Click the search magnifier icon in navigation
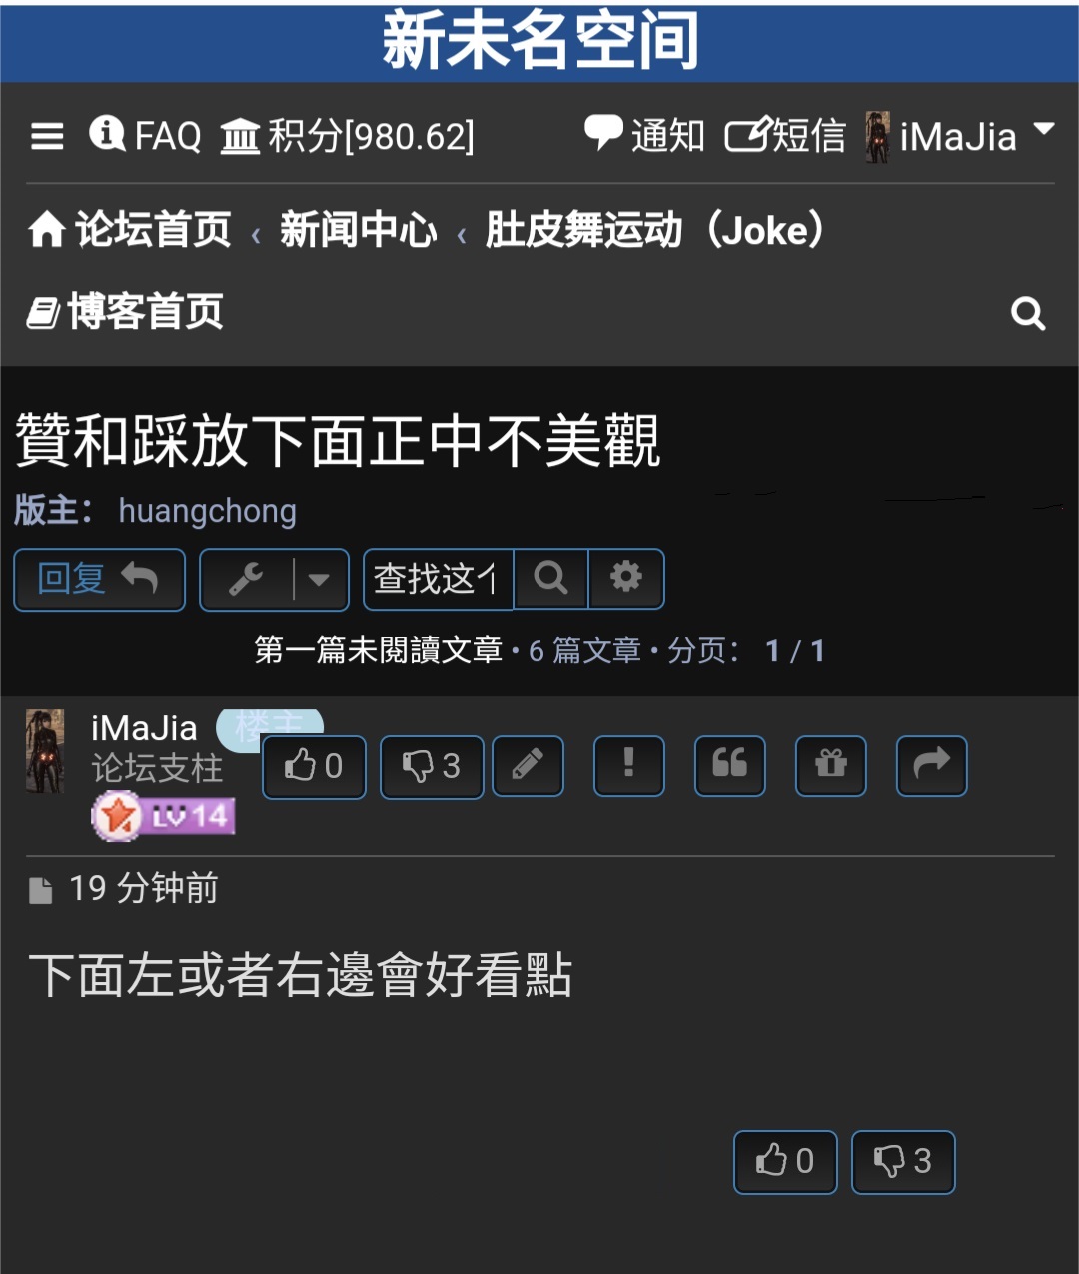This screenshot has width=1079, height=1274. click(1028, 314)
